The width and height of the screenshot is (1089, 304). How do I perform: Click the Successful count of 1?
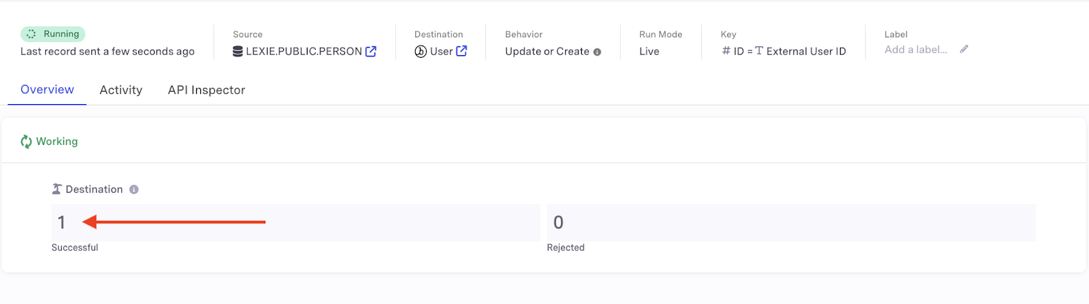click(61, 222)
